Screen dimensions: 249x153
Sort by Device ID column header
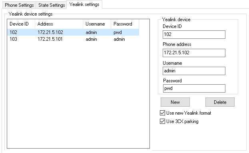(21, 24)
